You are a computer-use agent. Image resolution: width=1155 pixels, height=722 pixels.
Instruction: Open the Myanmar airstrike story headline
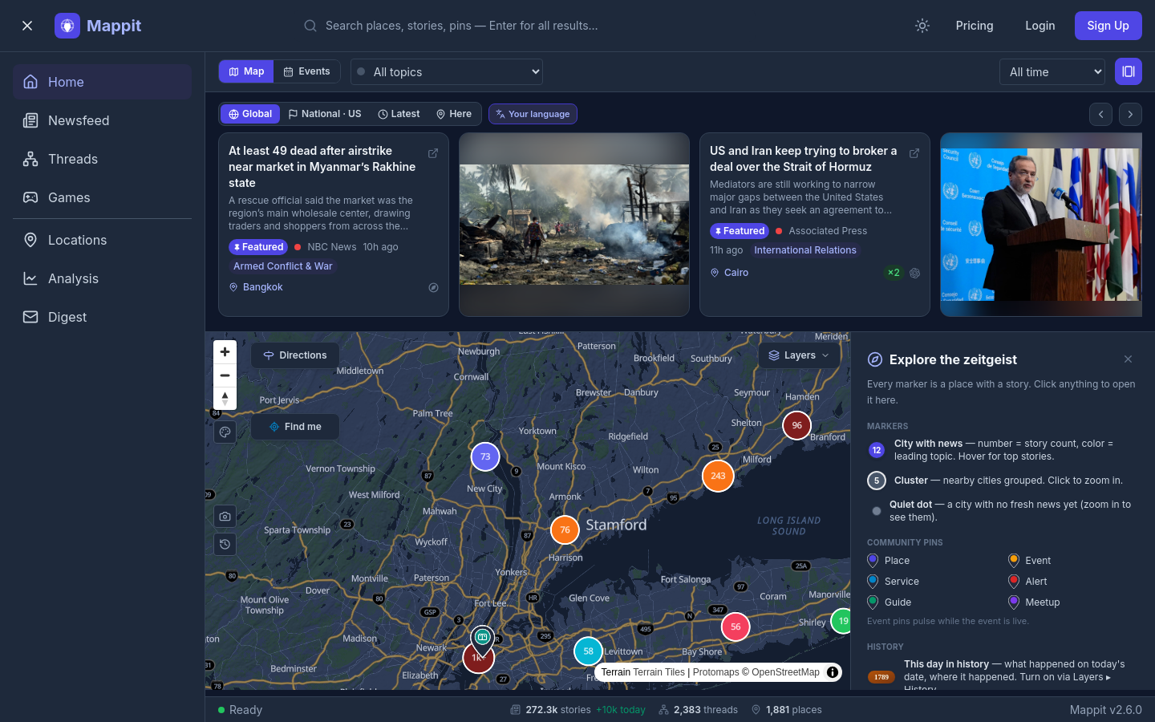322,167
